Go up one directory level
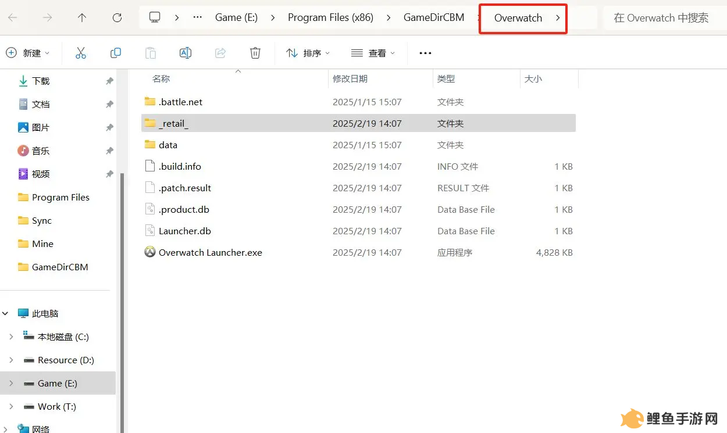 pyautogui.click(x=82, y=17)
